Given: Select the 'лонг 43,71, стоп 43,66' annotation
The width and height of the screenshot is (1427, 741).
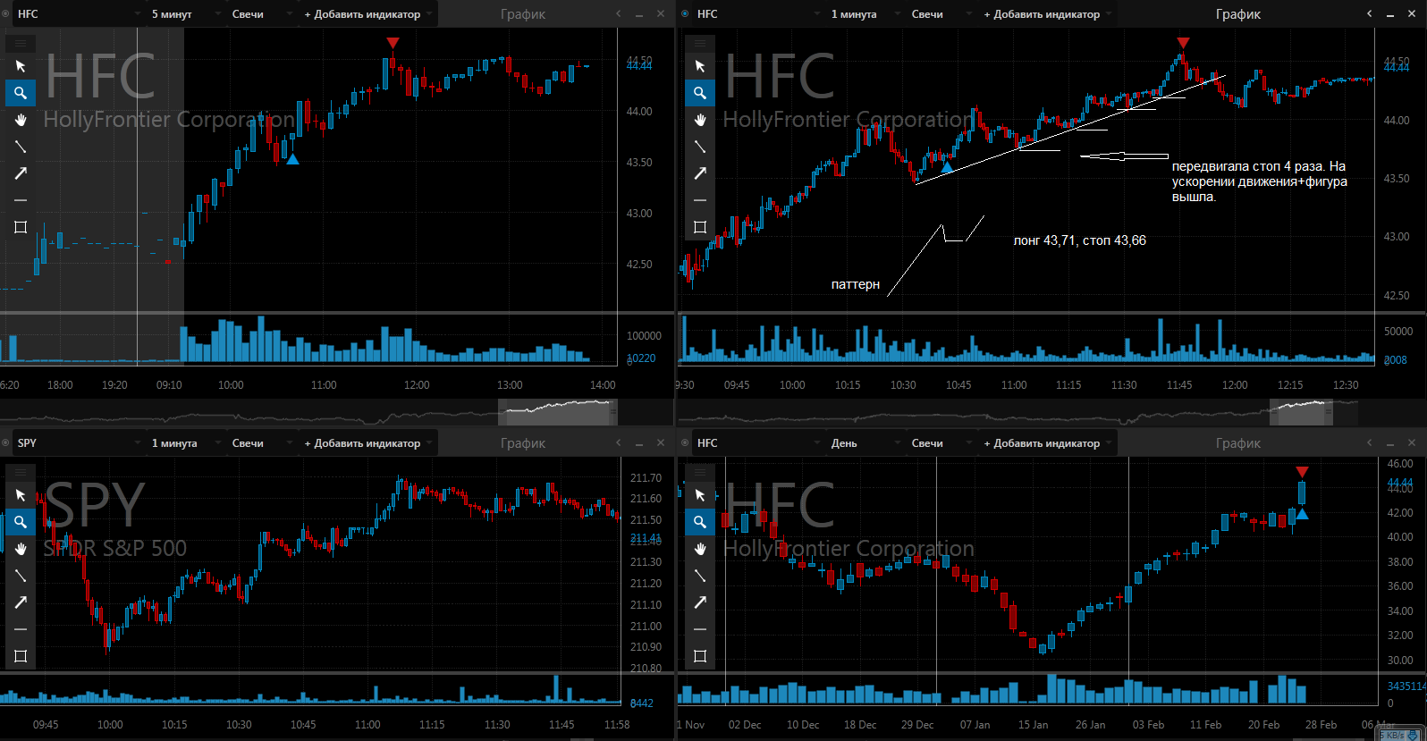Looking at the screenshot, I should coord(1079,240).
